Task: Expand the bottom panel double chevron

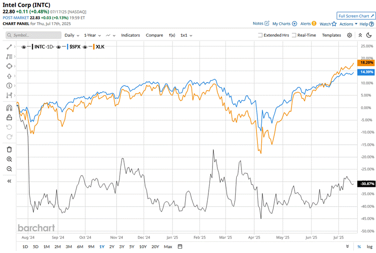Action: 347,247
